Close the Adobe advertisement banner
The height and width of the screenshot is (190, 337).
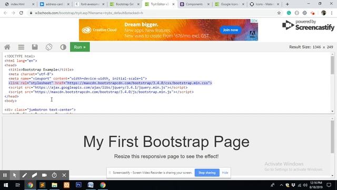256,21
